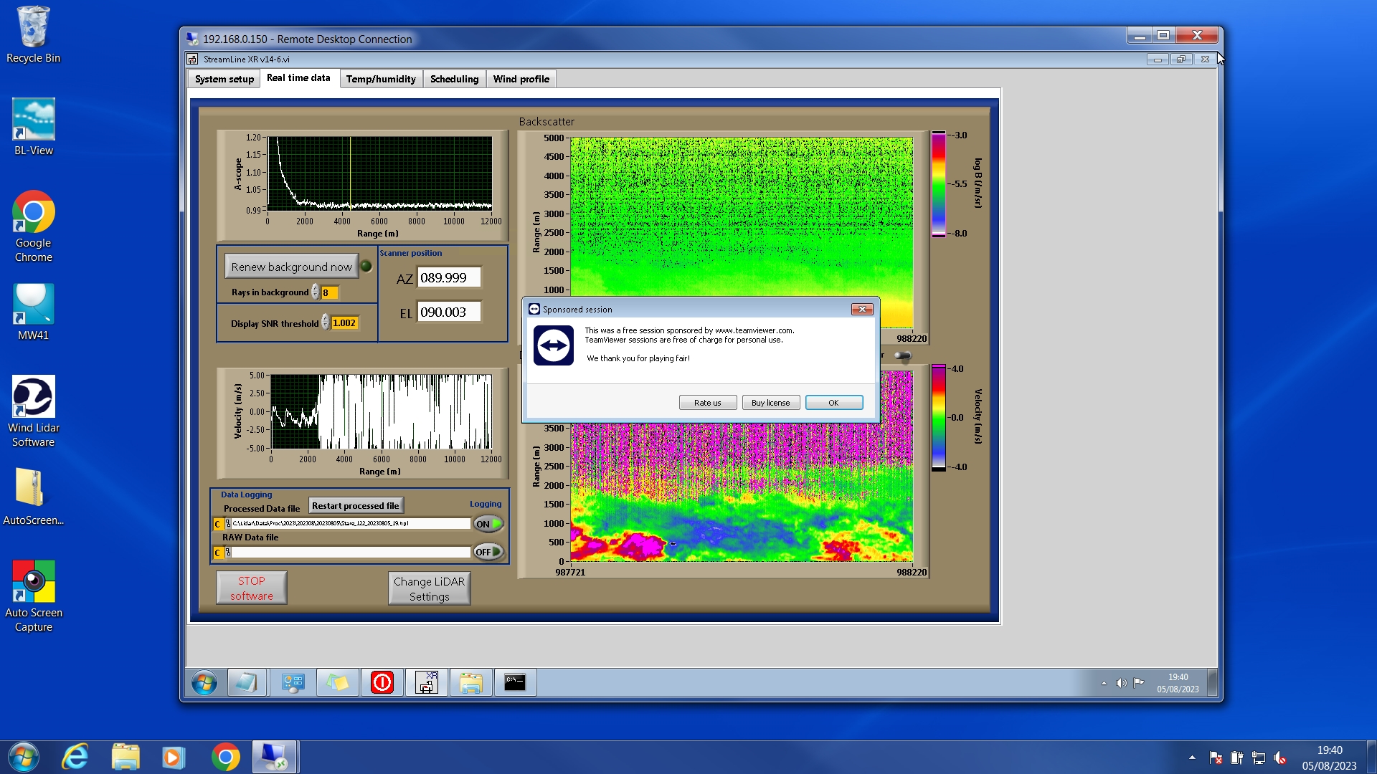
Task: Toggle processed data Logging ON switch
Action: coord(488,524)
